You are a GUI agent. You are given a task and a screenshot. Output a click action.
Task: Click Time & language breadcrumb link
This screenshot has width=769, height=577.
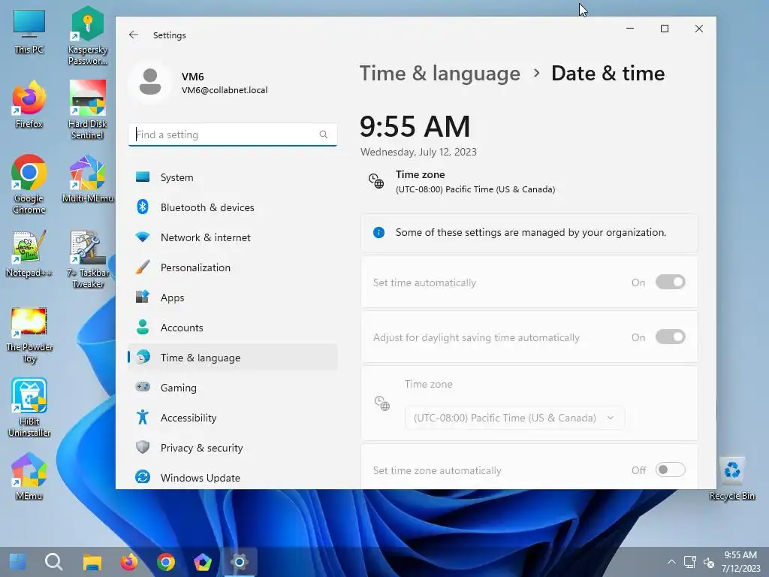[x=440, y=74]
